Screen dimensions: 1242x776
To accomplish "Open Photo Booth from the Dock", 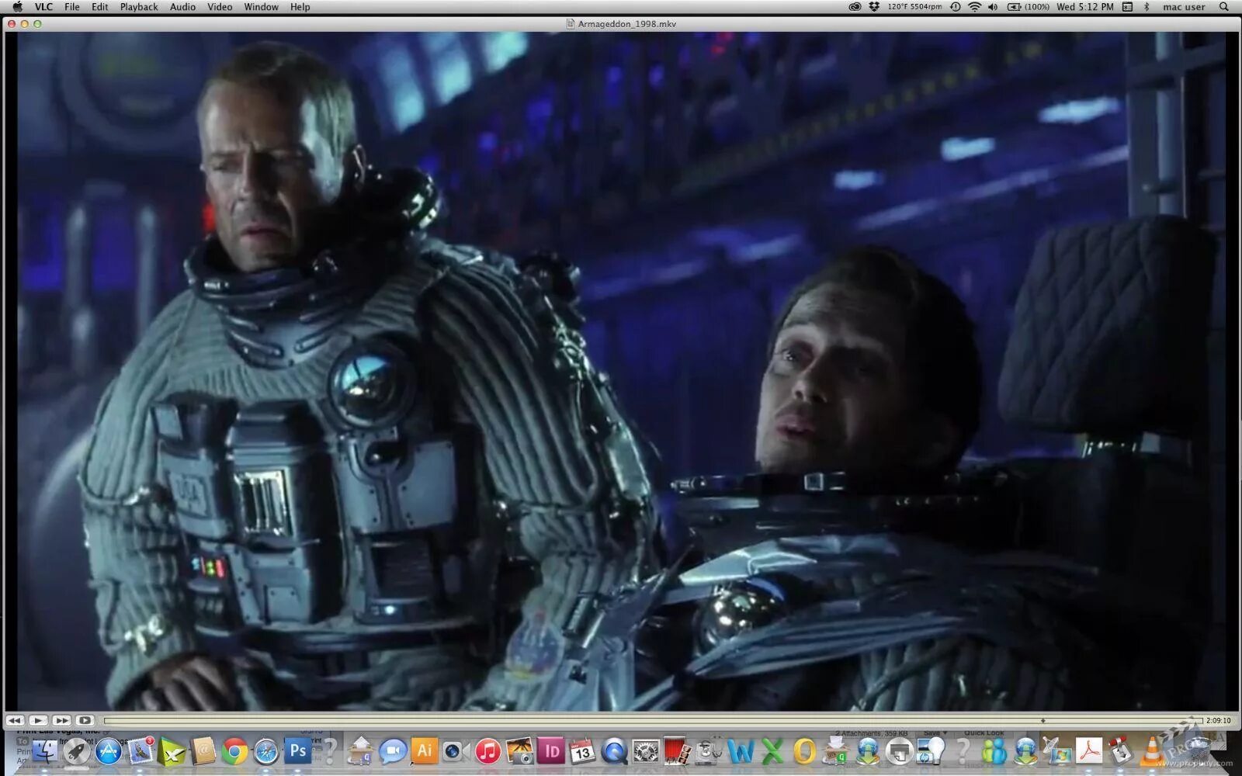I will pyautogui.click(x=678, y=751).
